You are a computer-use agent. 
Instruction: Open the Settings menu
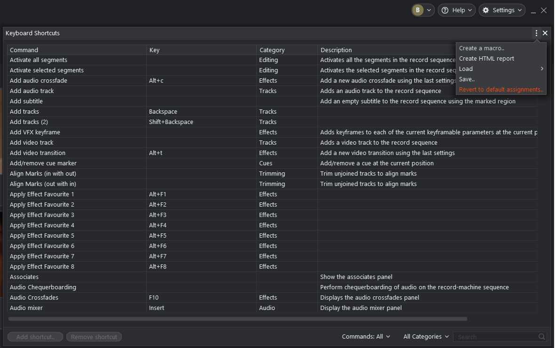tap(502, 10)
